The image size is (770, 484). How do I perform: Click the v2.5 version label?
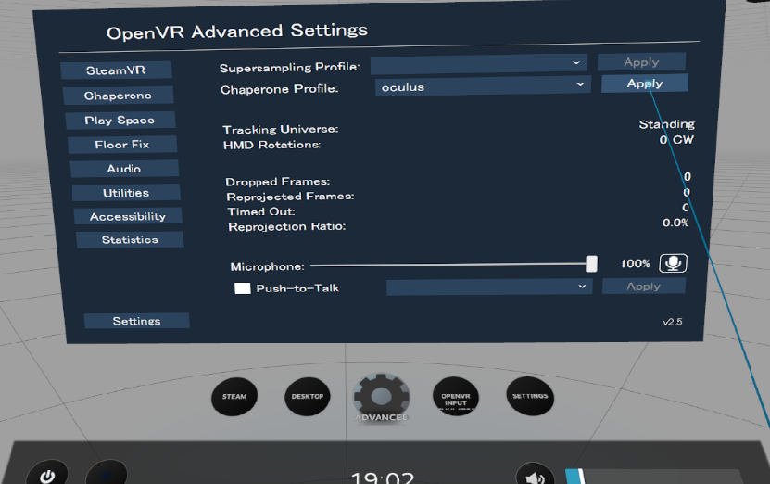pos(673,322)
